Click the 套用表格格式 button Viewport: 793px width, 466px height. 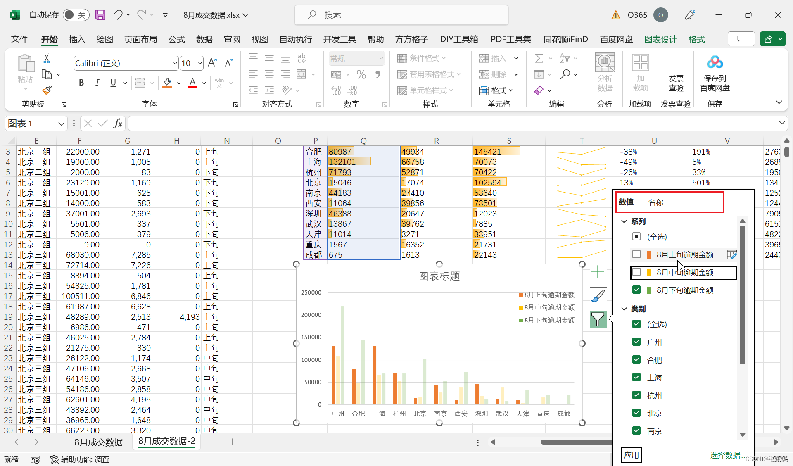(x=429, y=74)
